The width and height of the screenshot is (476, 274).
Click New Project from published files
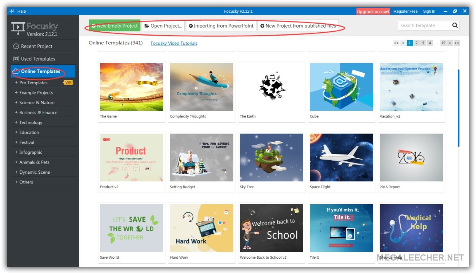click(298, 26)
